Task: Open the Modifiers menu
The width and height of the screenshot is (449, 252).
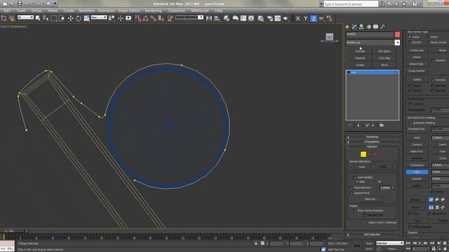Action: (86, 10)
